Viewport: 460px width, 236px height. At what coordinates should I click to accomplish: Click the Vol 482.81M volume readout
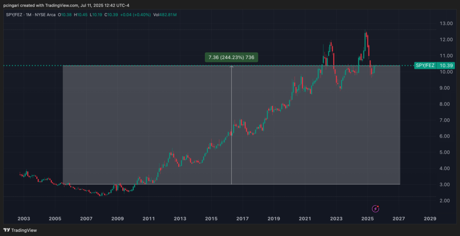click(164, 15)
